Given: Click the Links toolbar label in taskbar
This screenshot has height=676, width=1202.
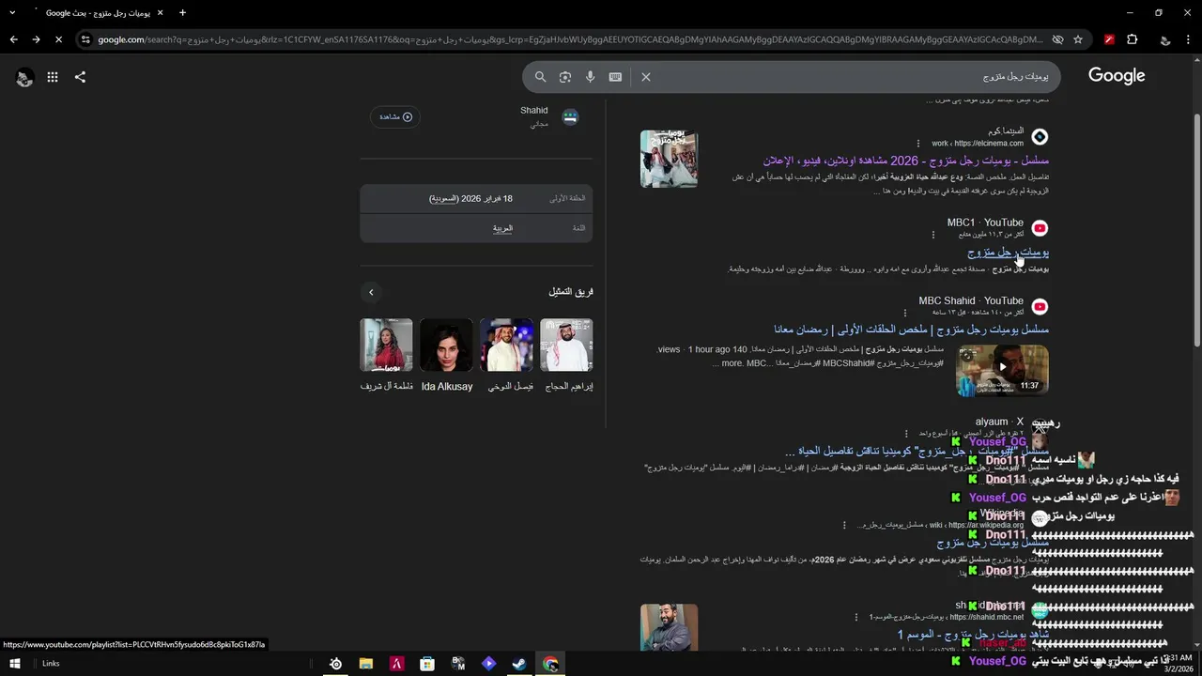Looking at the screenshot, I should (51, 664).
